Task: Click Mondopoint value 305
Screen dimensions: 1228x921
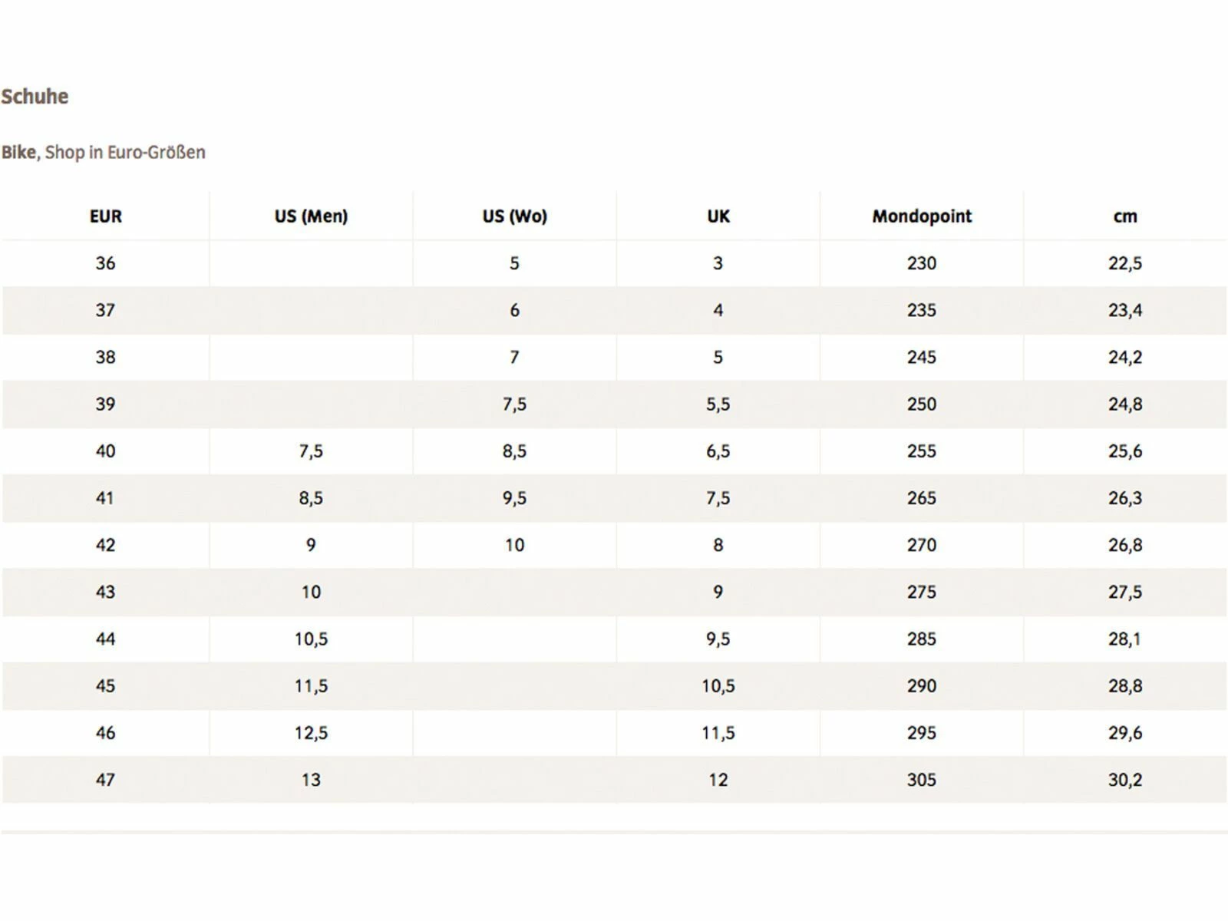Action: [922, 780]
